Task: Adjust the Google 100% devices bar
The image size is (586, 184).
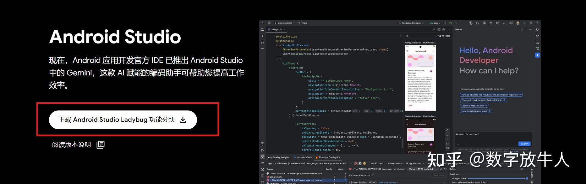Action: pyautogui.click(x=498, y=178)
